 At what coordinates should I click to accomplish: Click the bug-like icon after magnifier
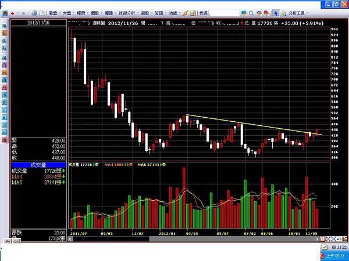259,13
